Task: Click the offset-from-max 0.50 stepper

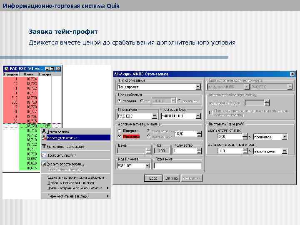Action: [245, 137]
